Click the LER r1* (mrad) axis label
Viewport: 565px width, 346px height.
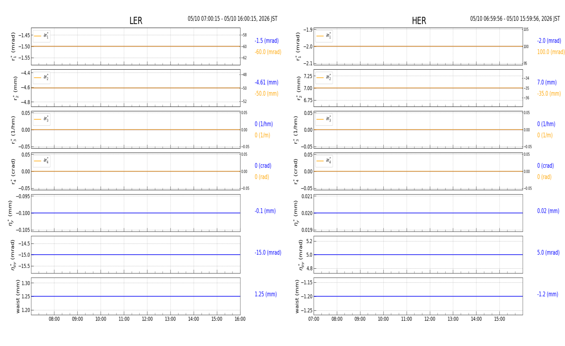[13, 46]
